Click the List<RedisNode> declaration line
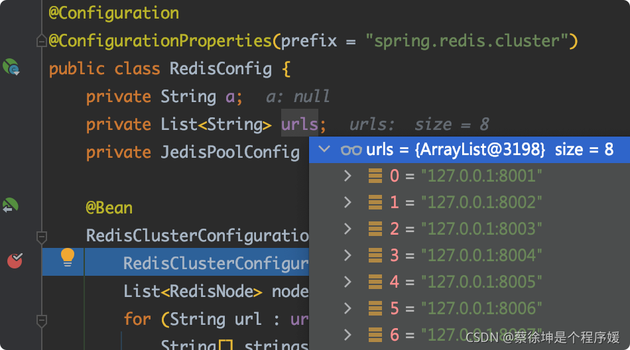Screen dimensions: 630x350 pos(216,291)
